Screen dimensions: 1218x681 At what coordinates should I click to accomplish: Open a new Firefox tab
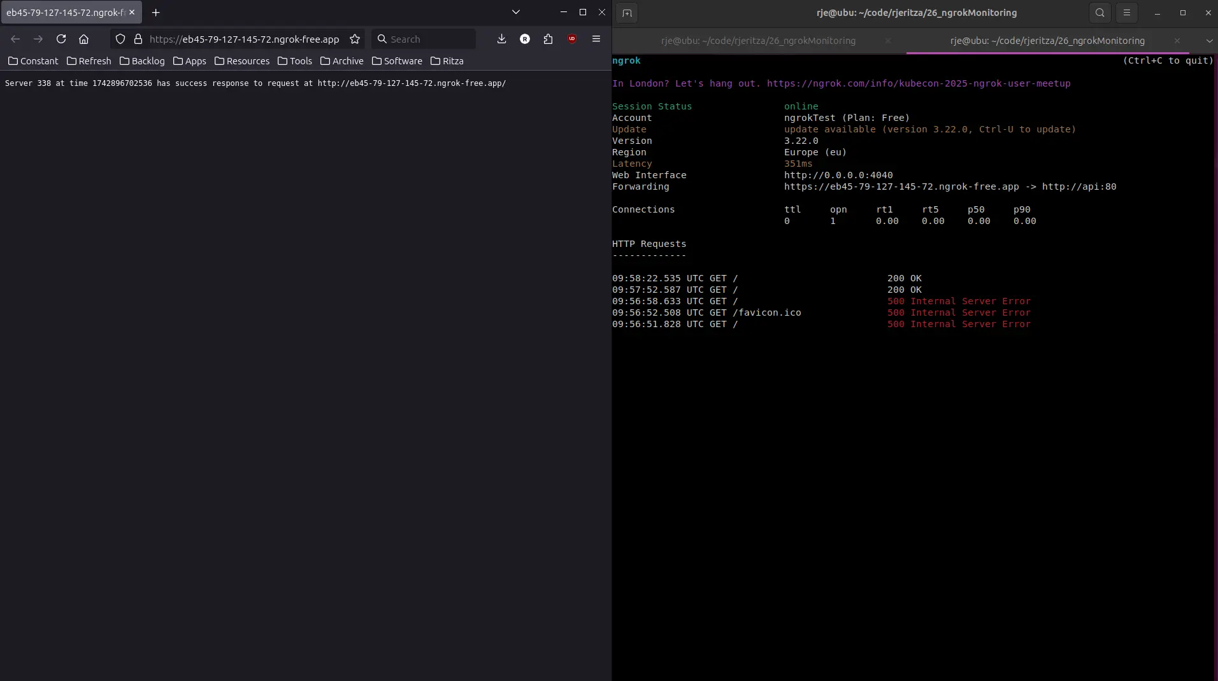(x=155, y=12)
